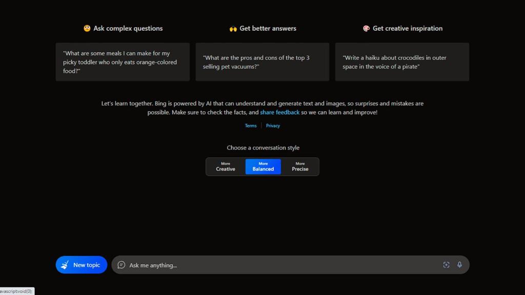
Task: Select More Balanced conversation style
Action: click(263, 166)
